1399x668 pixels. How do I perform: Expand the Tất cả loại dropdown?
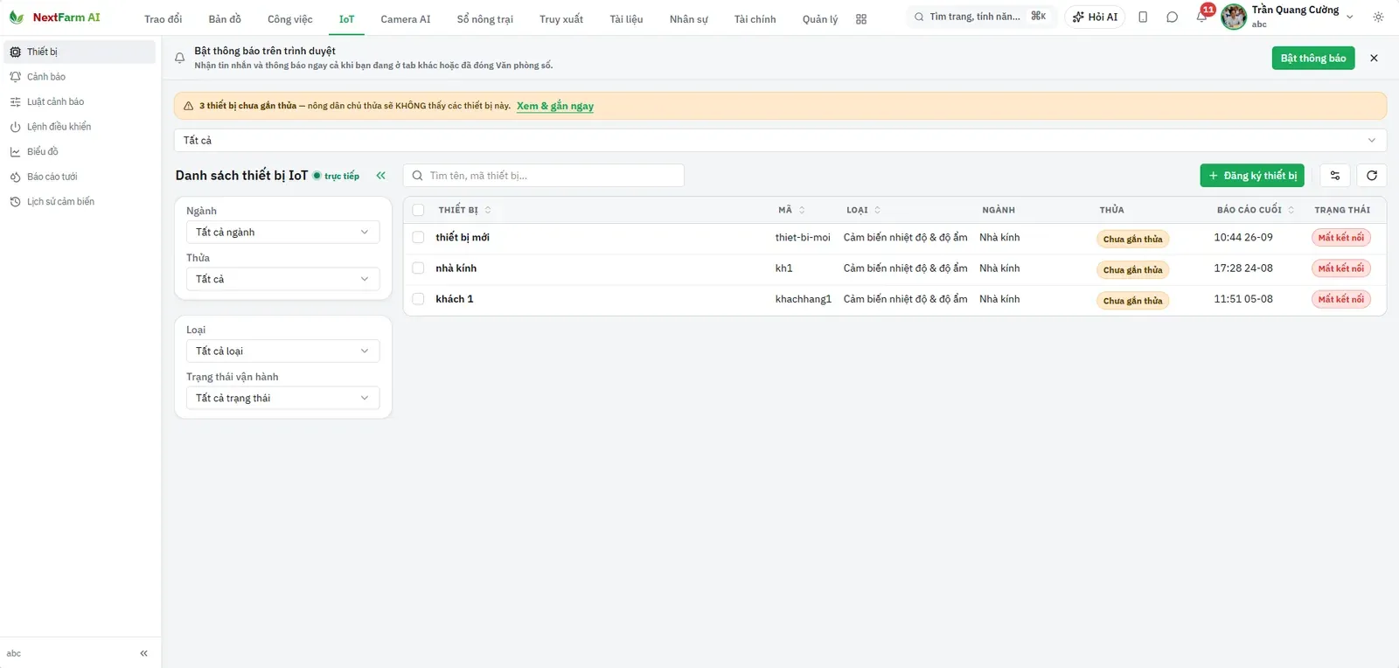pyautogui.click(x=283, y=351)
